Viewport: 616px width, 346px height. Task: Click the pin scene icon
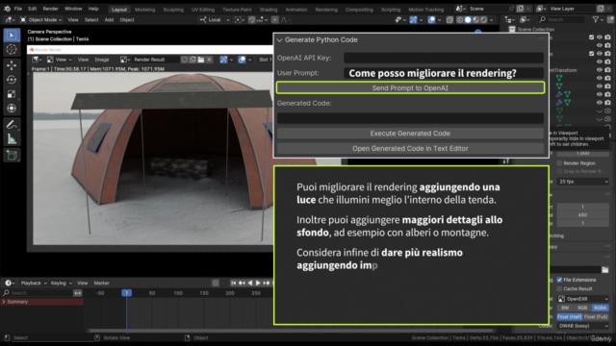tap(511, 9)
